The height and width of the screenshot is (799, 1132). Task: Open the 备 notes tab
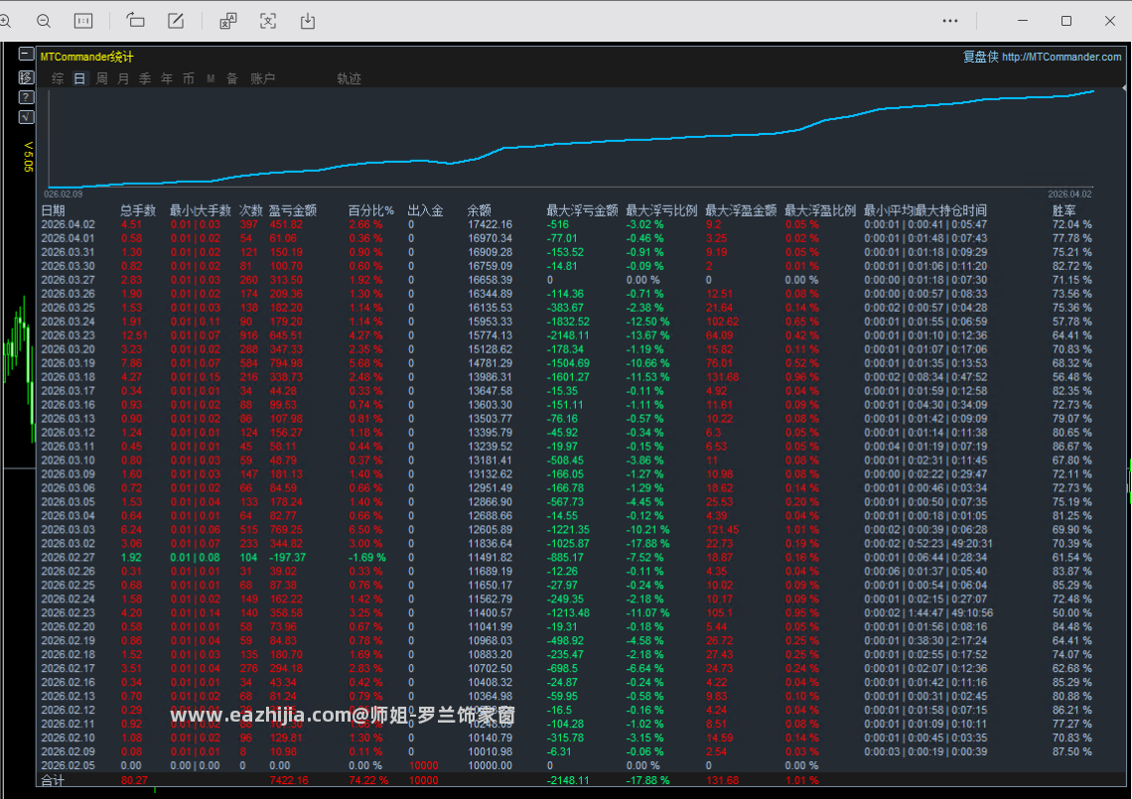pos(232,78)
